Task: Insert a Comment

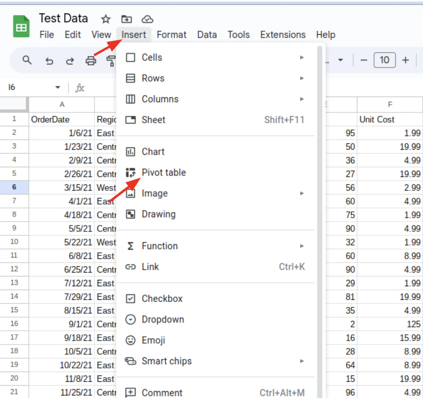Action: (x=216, y=393)
